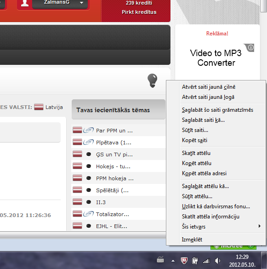Open the Pīpētava forum topic
Screen dimensions: 267x269
[114, 143]
